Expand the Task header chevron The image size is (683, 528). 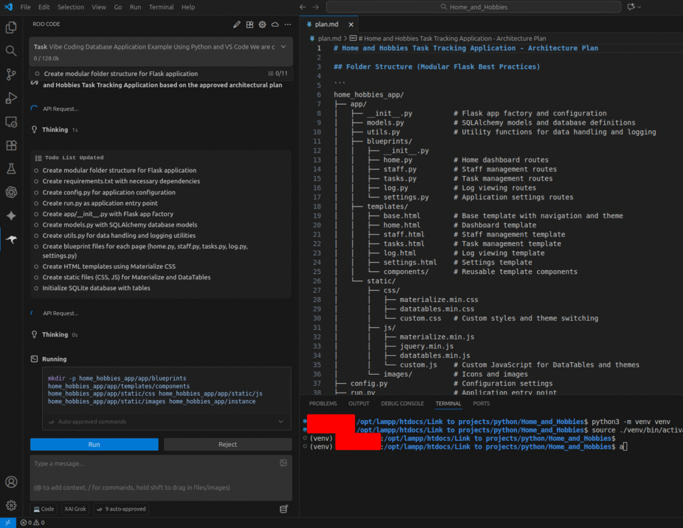[283, 47]
